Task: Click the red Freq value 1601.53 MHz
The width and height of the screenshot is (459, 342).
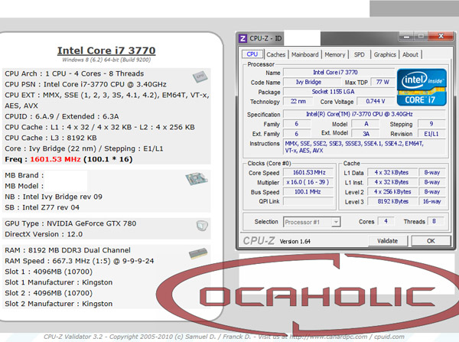Action: point(55,159)
